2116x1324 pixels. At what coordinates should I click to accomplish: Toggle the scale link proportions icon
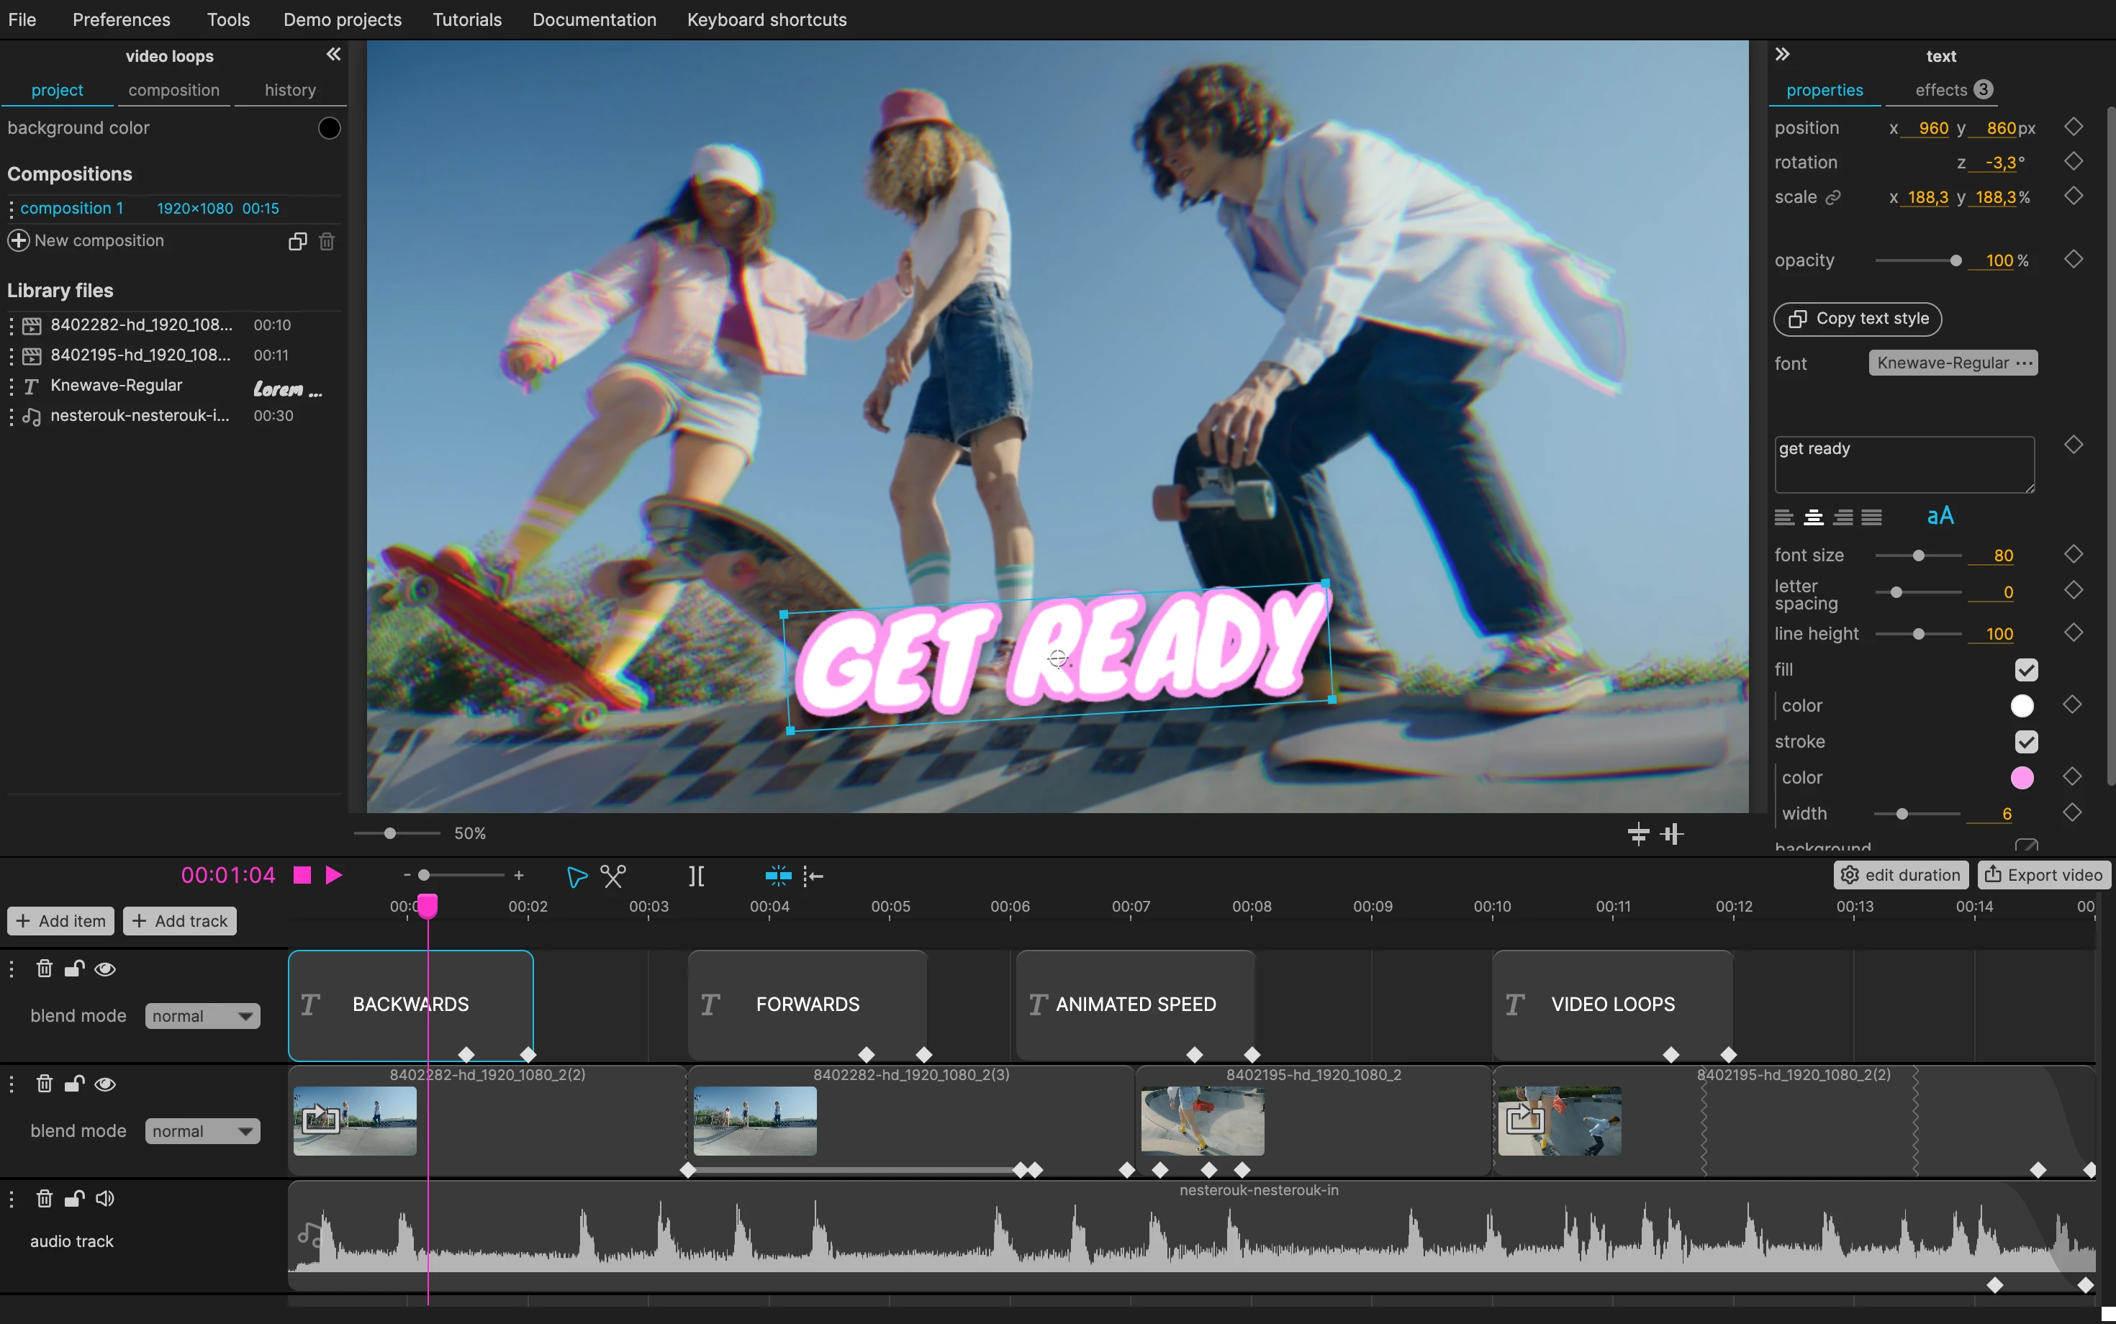click(x=1832, y=198)
